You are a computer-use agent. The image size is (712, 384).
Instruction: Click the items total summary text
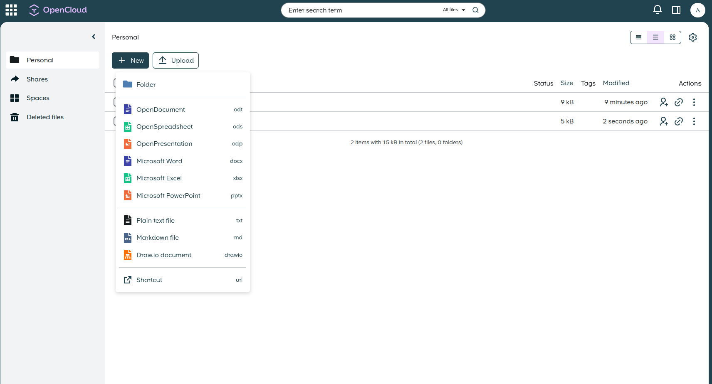click(x=406, y=143)
